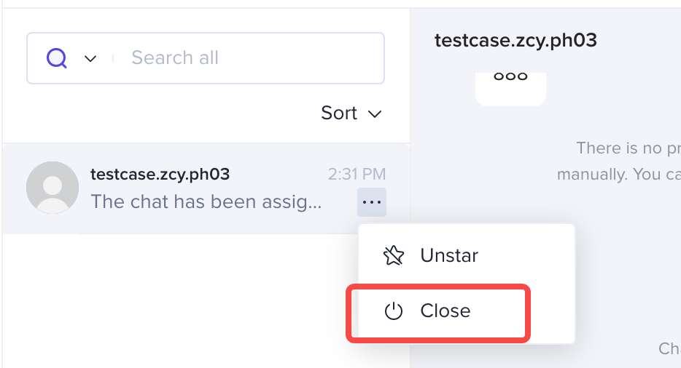Click the partial "Ch" text at bottom right
The height and width of the screenshot is (368, 681).
pyautogui.click(x=669, y=349)
